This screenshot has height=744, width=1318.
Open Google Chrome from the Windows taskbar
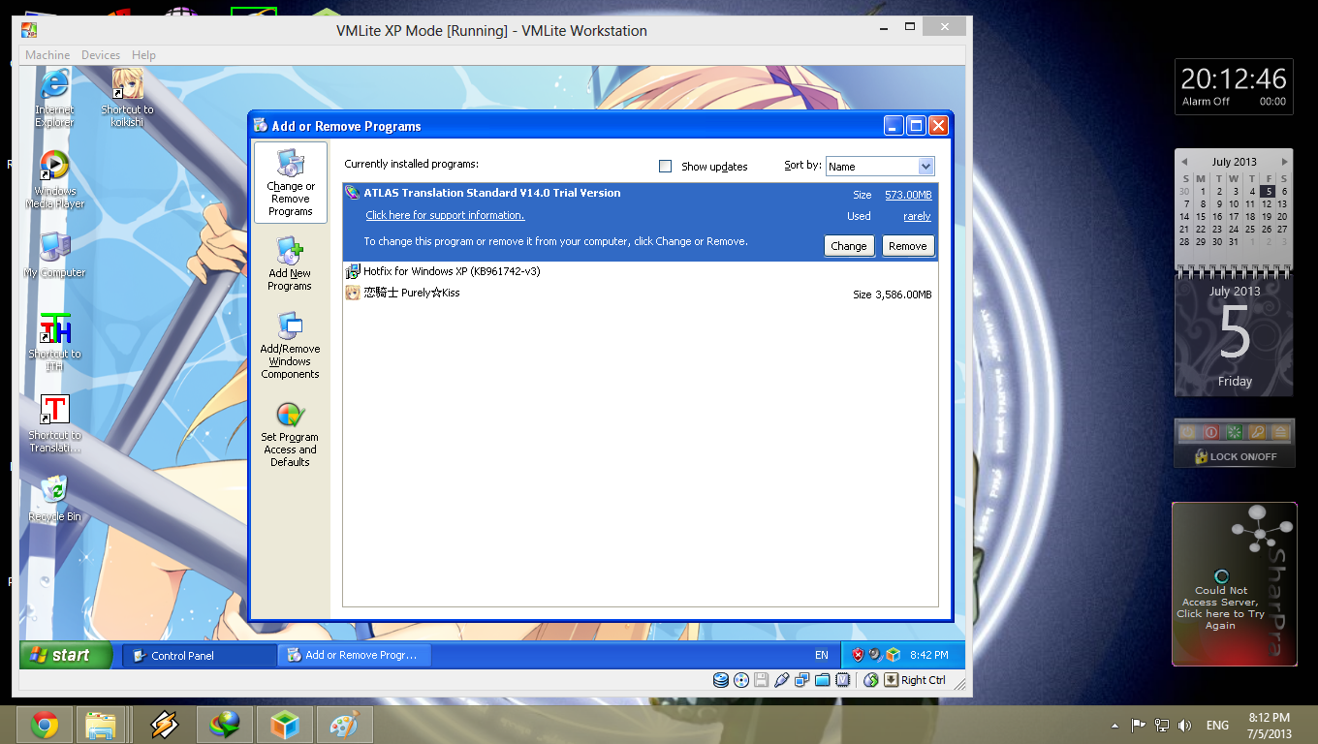44,725
